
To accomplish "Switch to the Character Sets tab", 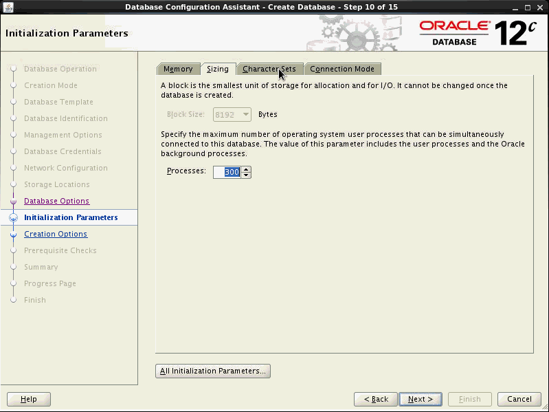I will click(269, 69).
